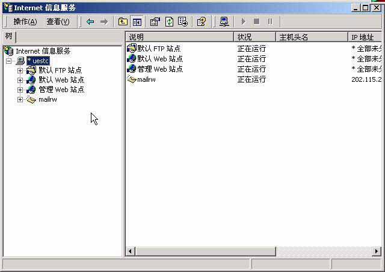
Task: Click the Stop item square button
Action: [x=256, y=22]
